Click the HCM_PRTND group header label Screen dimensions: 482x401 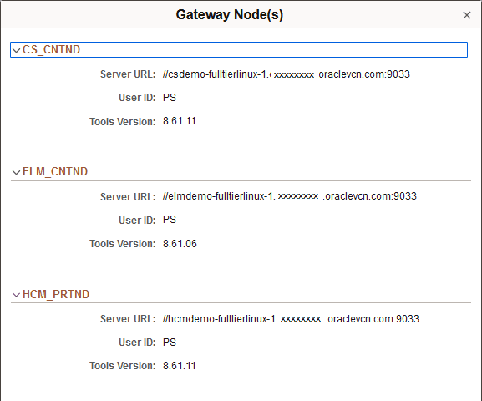point(56,294)
